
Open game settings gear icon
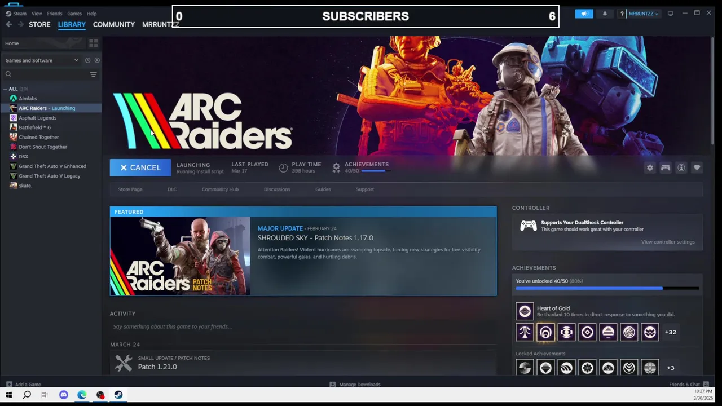pos(650,167)
